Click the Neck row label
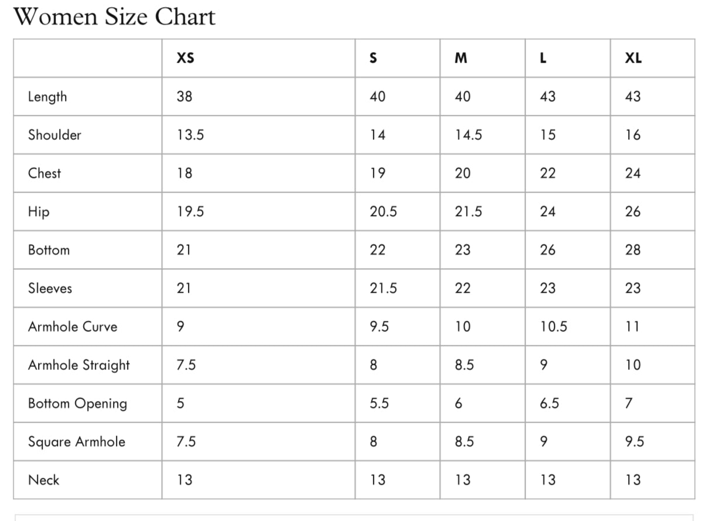The image size is (706, 521). pos(44,480)
